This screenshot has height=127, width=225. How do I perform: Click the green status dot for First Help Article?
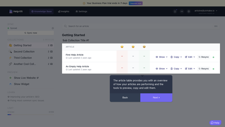(x=213, y=57)
